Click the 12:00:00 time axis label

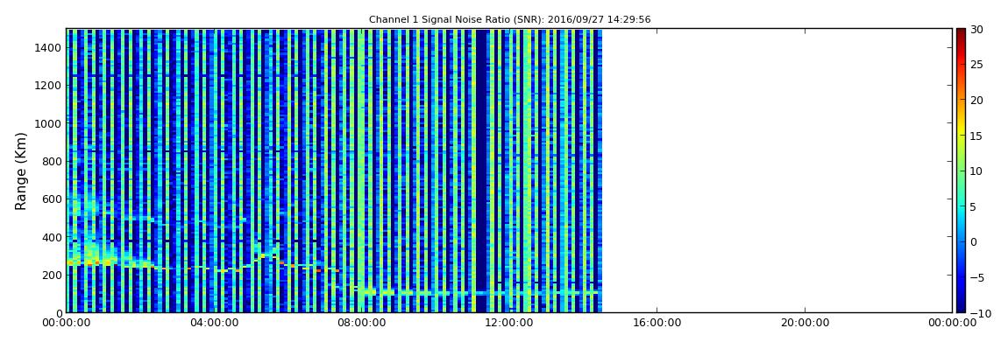(x=509, y=324)
